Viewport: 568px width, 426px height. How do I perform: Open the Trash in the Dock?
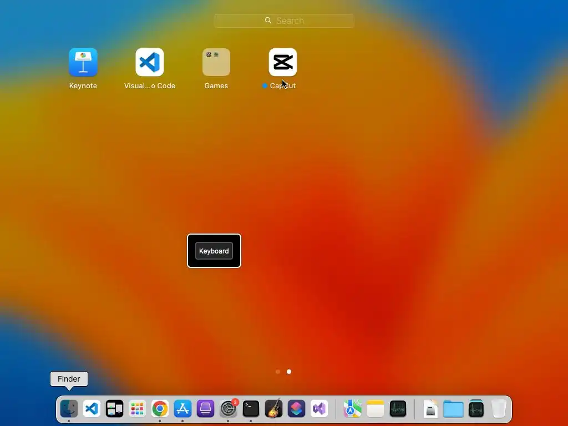[499, 409]
